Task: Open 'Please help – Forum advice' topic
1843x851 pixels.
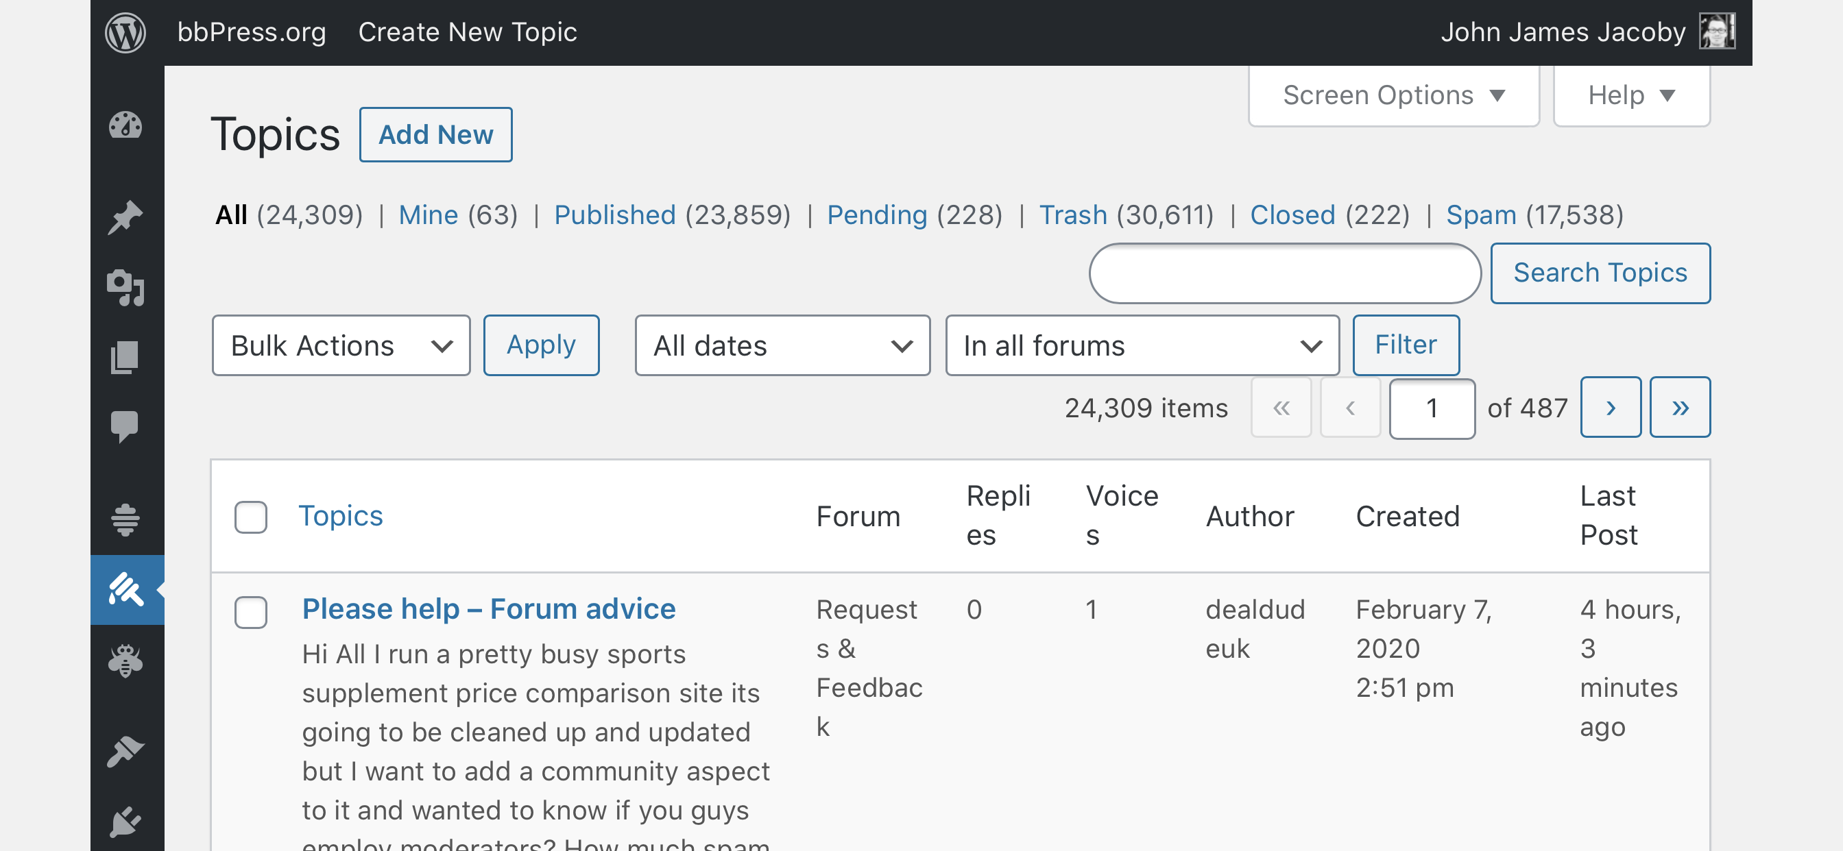Action: point(489,608)
